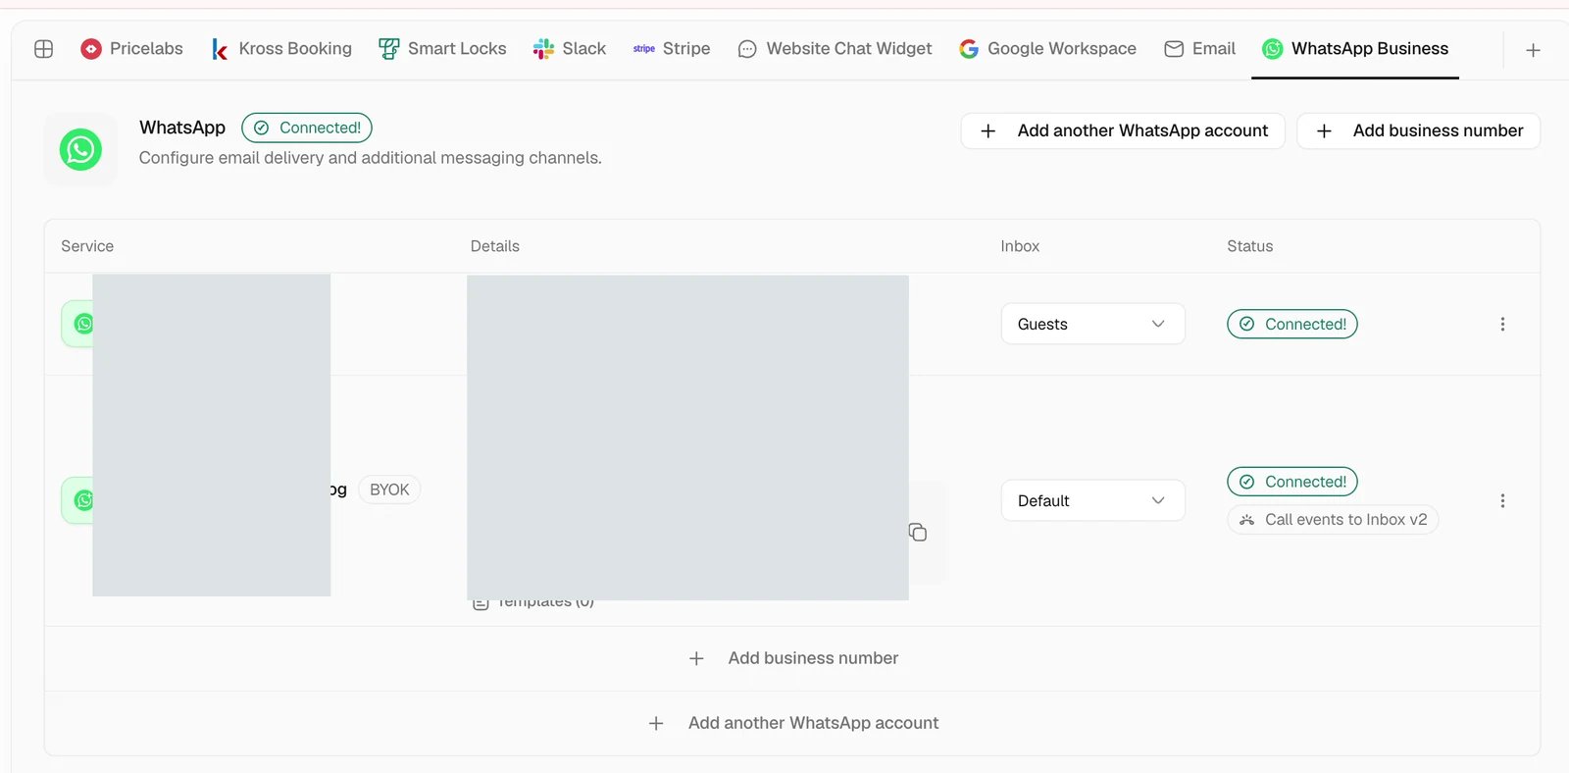1569x773 pixels.
Task: Click the BYOK tag
Action: [x=389, y=490]
